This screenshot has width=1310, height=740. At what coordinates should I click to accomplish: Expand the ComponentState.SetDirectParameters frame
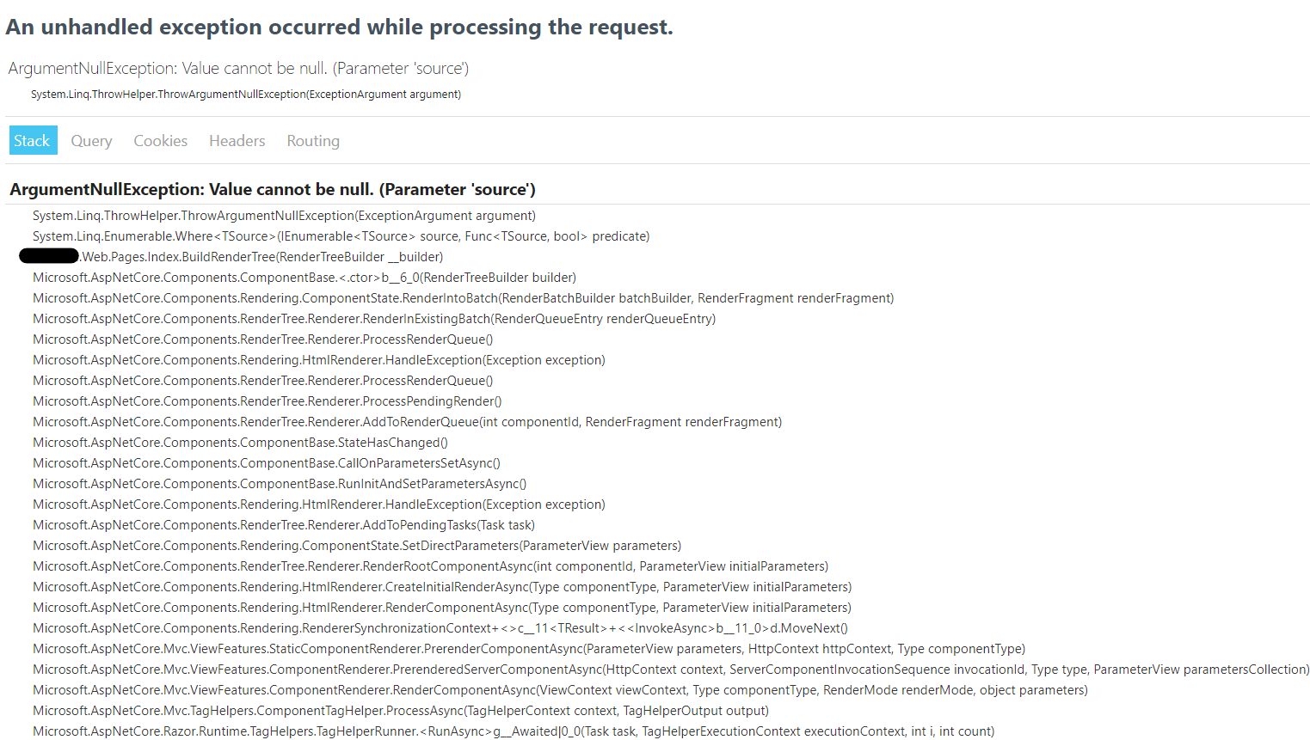click(355, 545)
